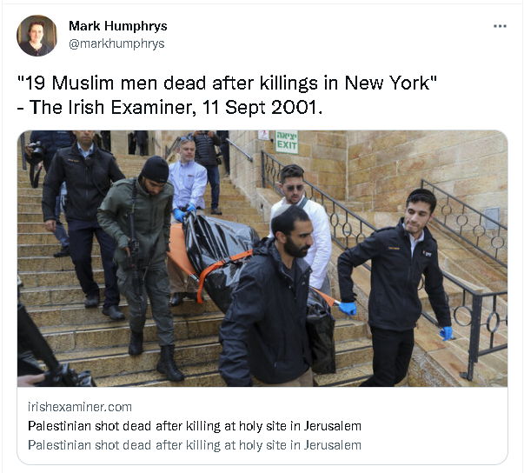The width and height of the screenshot is (524, 473).
Task: Open the Mark Humphrys display name link
Action: [x=117, y=26]
